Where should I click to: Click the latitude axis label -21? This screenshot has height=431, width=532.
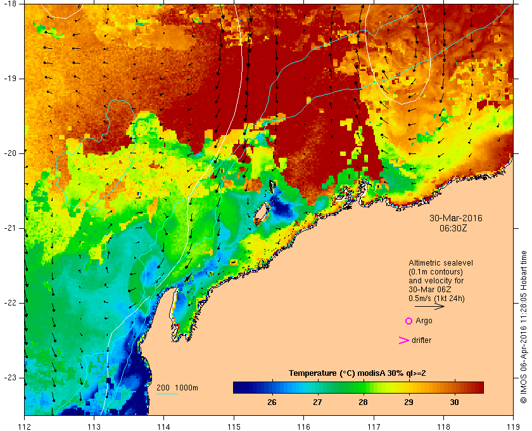[9, 228]
